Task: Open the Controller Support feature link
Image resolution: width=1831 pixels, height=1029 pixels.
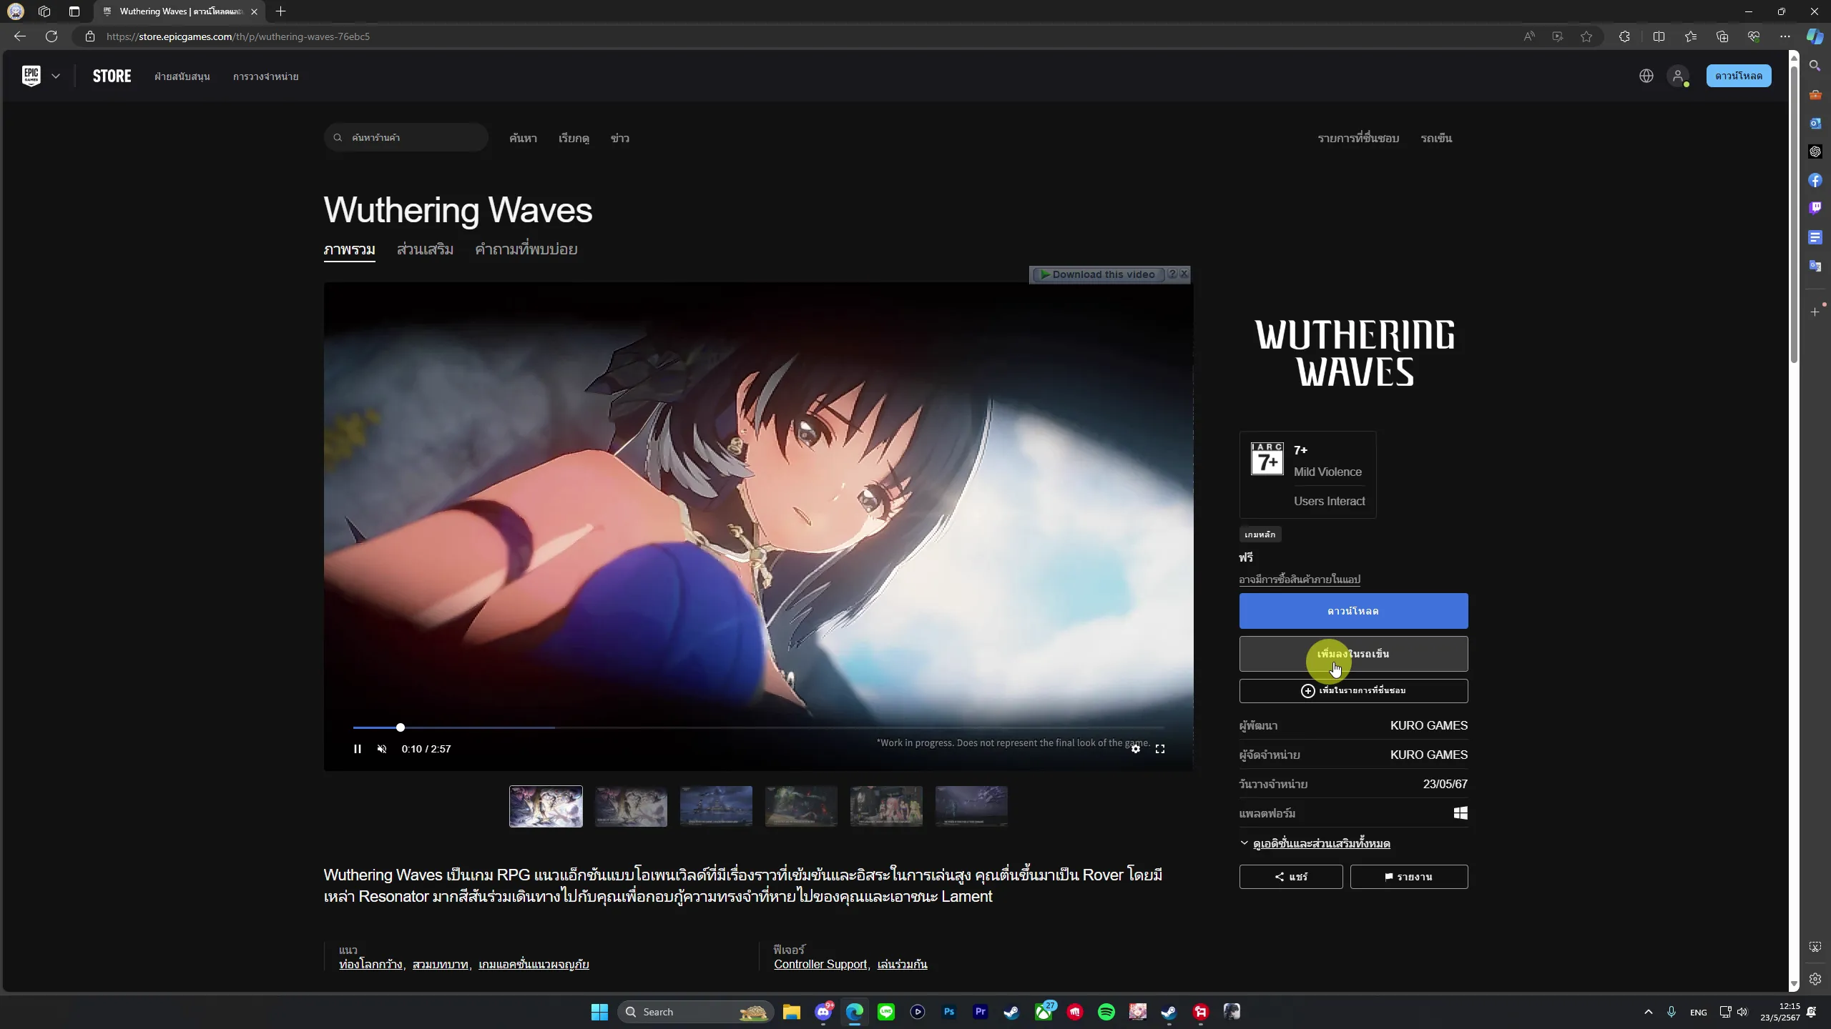Action: (x=820, y=965)
